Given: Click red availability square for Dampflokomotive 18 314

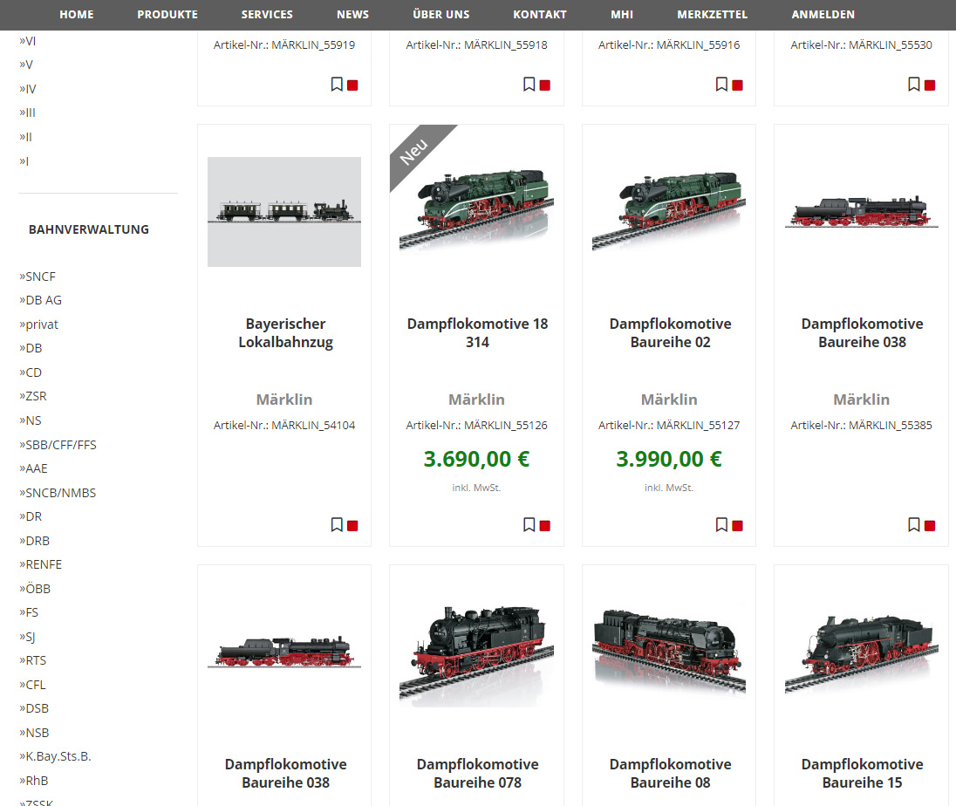Looking at the screenshot, I should tap(545, 525).
